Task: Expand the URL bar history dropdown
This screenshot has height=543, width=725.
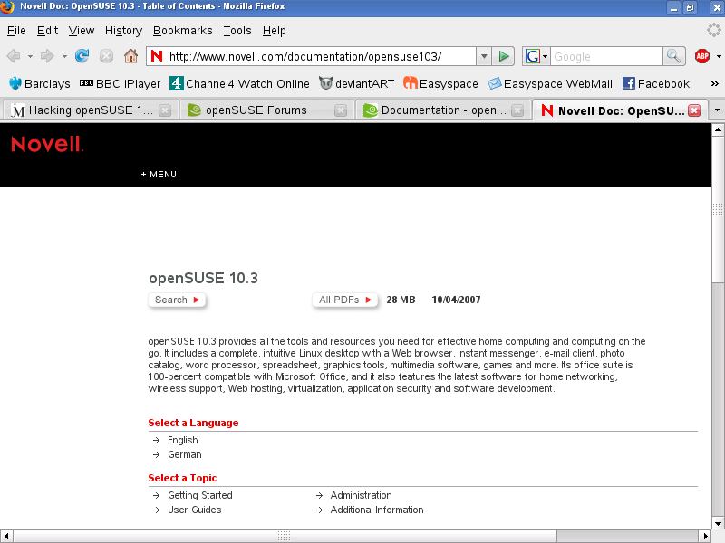Action: point(484,57)
